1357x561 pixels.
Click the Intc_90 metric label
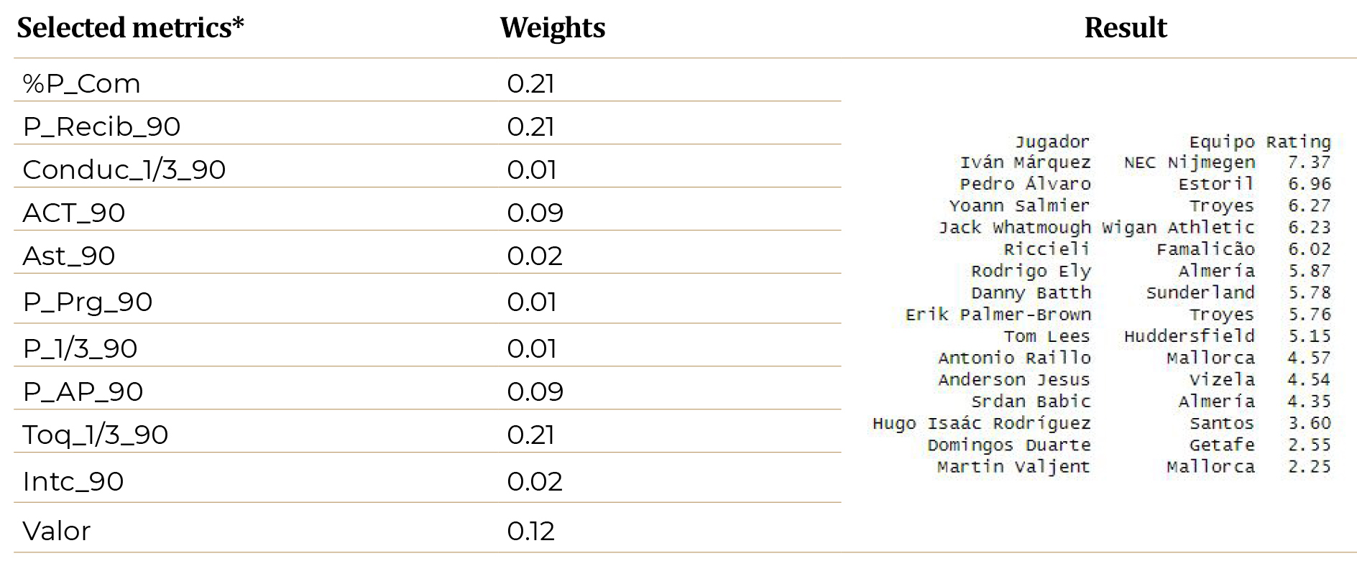(x=73, y=481)
